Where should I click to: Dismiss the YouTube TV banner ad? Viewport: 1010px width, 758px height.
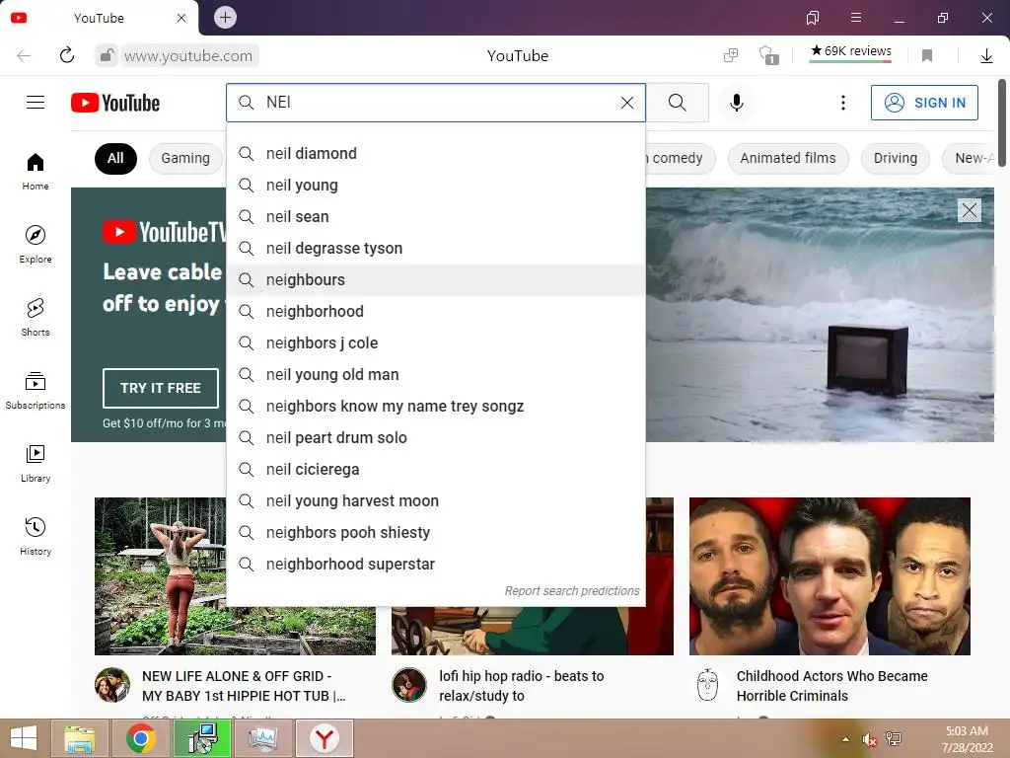click(970, 210)
